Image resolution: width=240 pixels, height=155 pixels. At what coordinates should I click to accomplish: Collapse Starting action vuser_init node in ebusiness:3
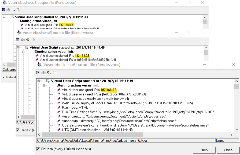click(x=9, y=21)
